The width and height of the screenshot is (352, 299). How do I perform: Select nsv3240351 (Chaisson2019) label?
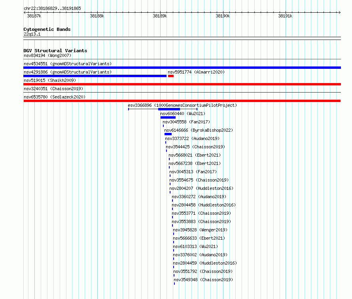pos(53,89)
